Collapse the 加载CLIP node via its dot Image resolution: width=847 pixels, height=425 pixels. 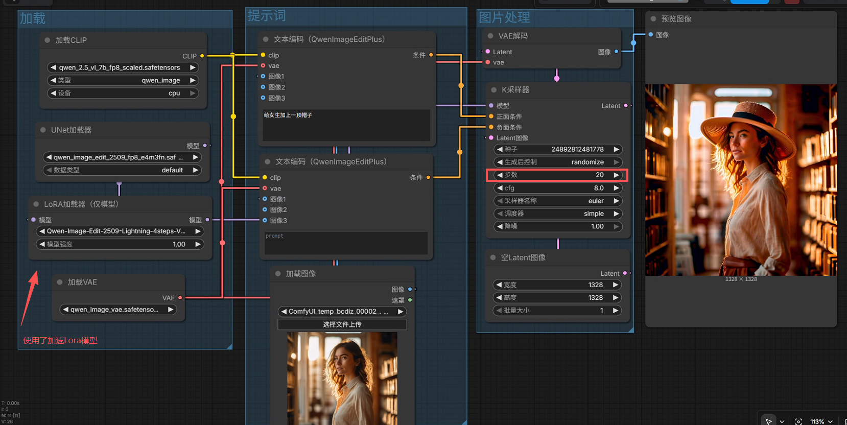click(x=48, y=40)
